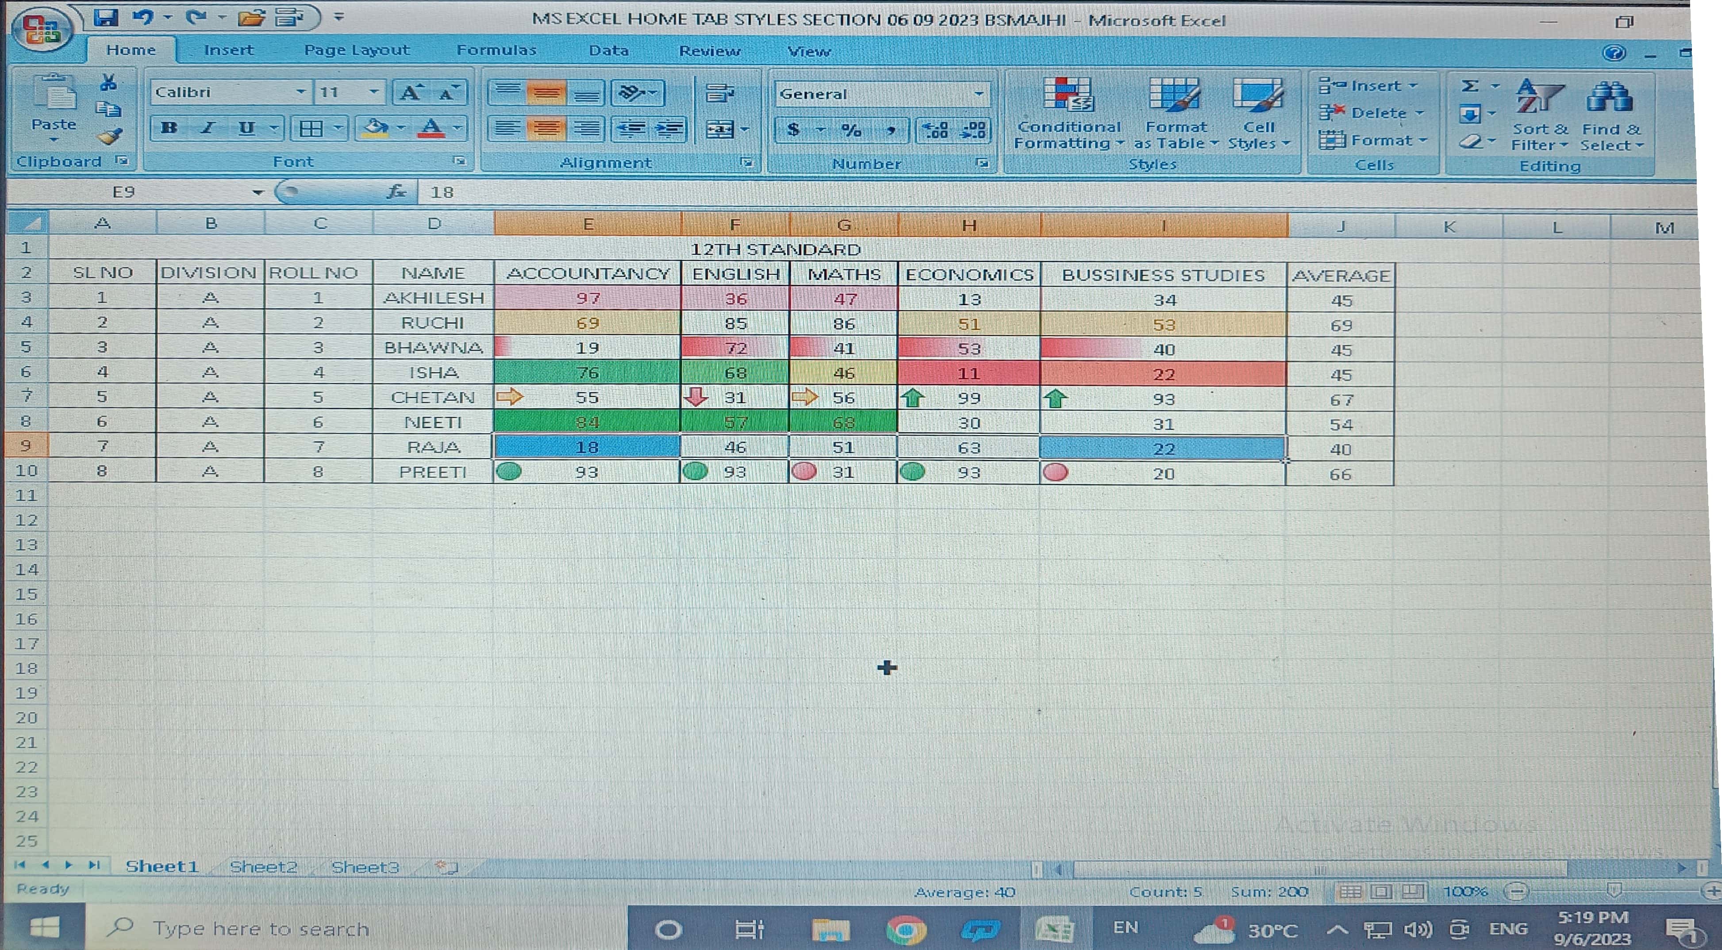Image resolution: width=1722 pixels, height=950 pixels.
Task: Toggle Italic formatting
Action: pos(208,128)
